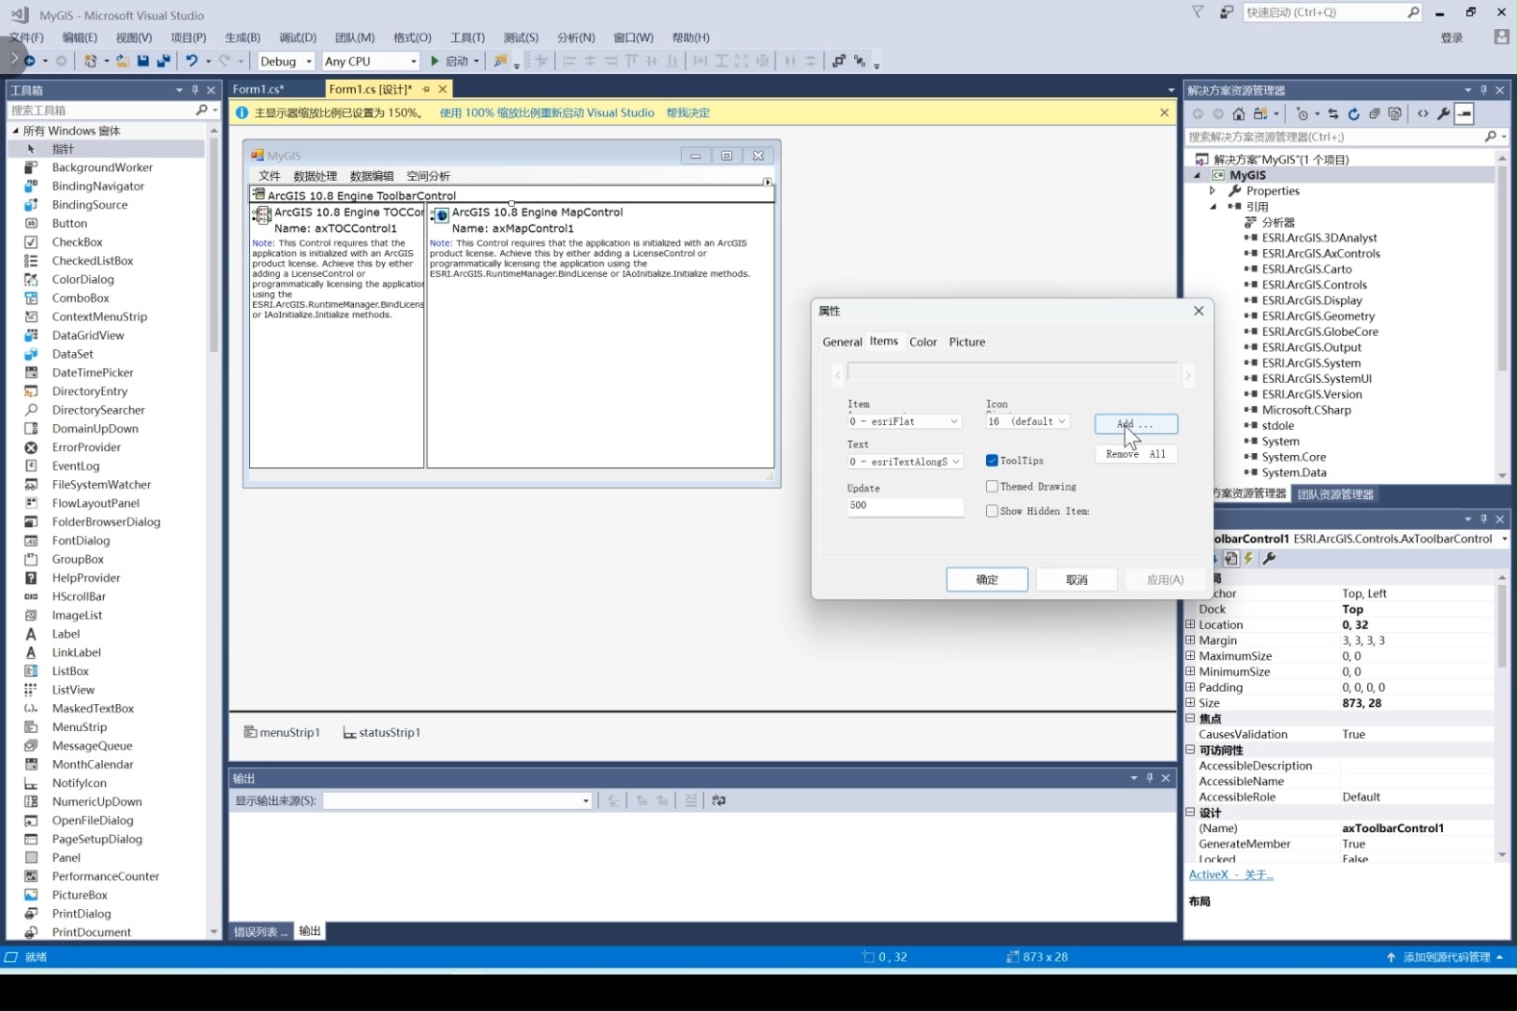Enable the Themed Drawing checkbox
The width and height of the screenshot is (1517, 1011).
point(992,487)
